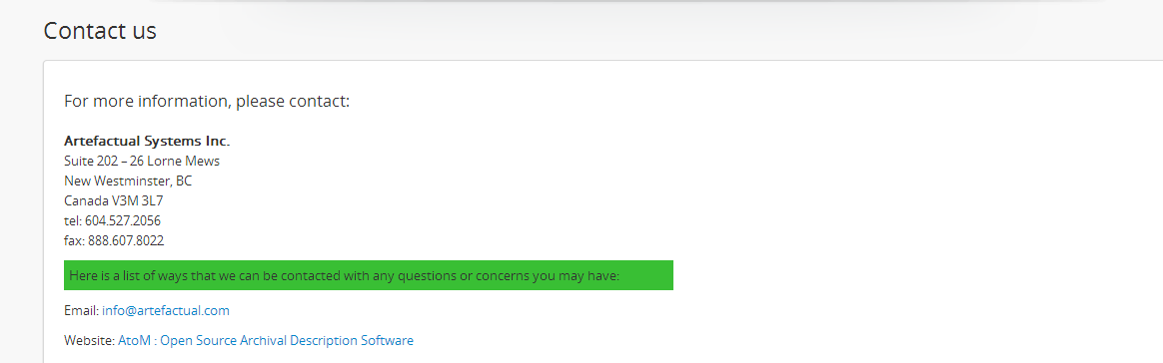Click the "New Westminster" city name
Viewport: 1163px width, 363px height.
(x=118, y=181)
